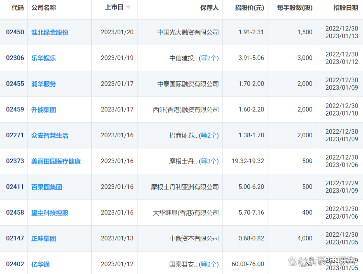Click stock code 02411
Screen dimensions: 363x274
[15, 187]
